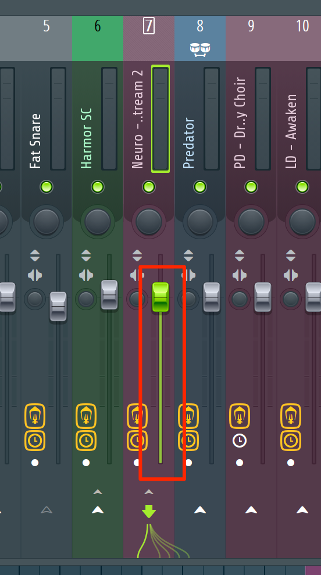
Task: Toggle the mute LED on Predator track
Action: [x=199, y=187]
